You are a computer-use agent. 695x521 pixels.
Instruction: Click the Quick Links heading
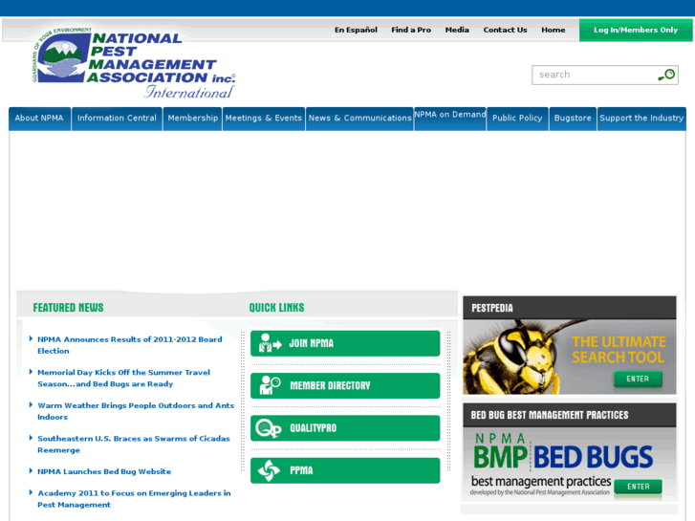[x=276, y=307]
